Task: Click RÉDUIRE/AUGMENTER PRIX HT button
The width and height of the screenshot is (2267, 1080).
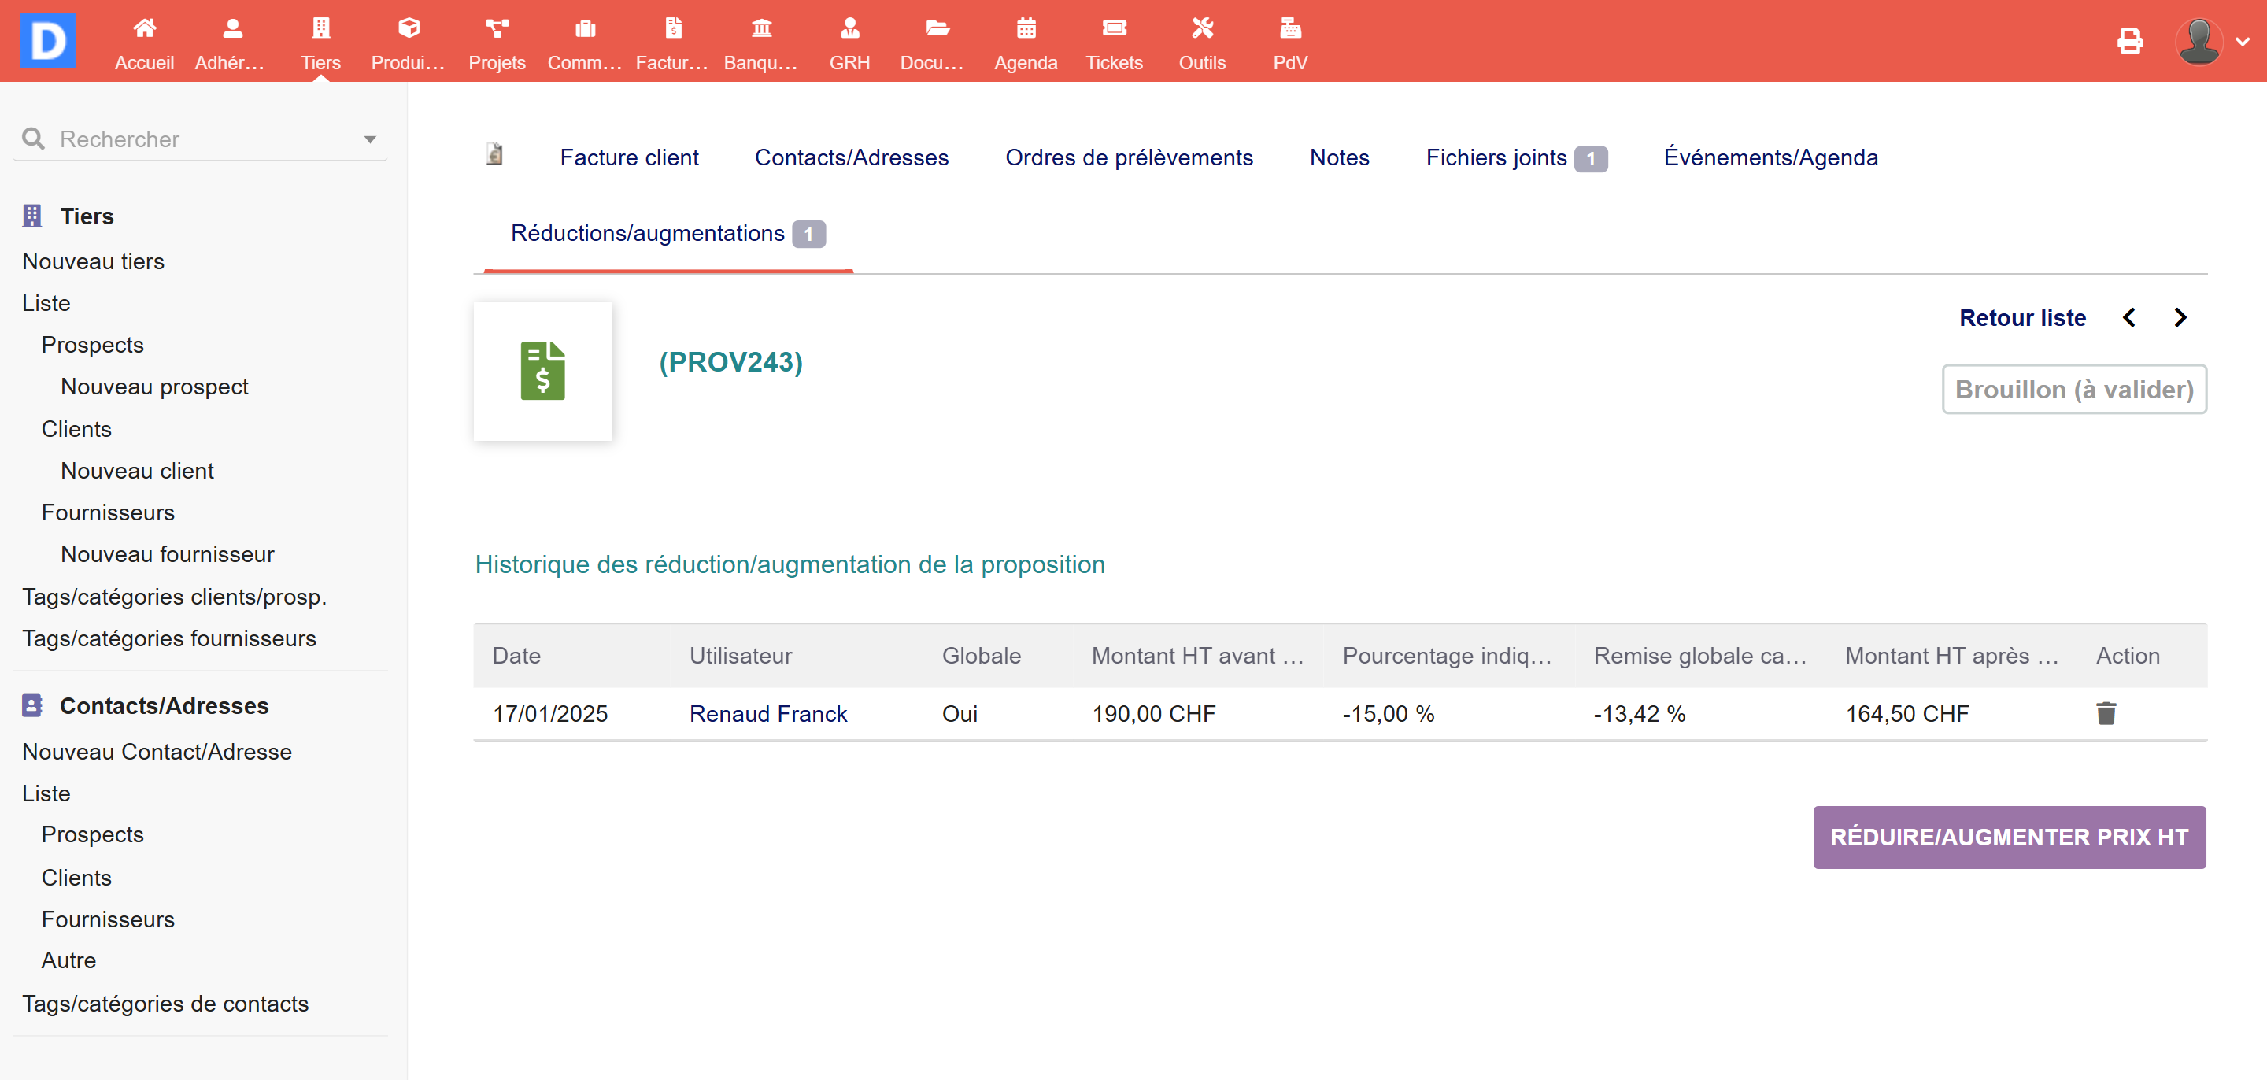Action: (2008, 837)
